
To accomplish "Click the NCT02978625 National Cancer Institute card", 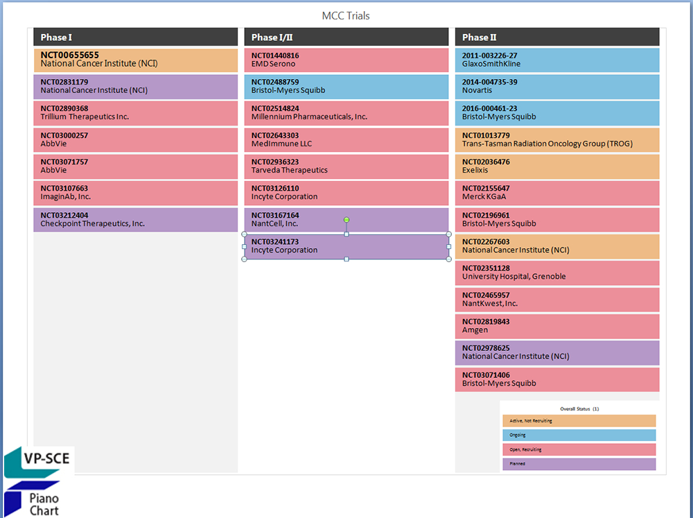I will (557, 353).
